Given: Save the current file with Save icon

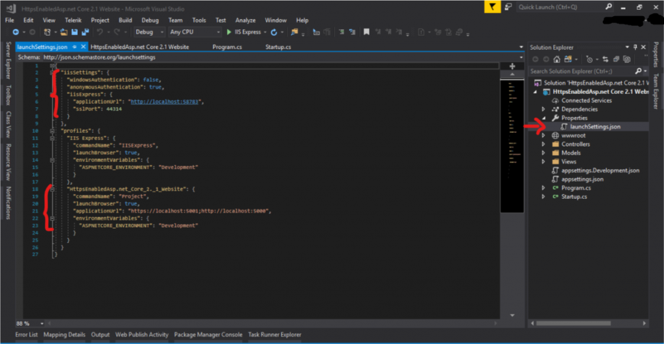Looking at the screenshot, I should point(75,32).
